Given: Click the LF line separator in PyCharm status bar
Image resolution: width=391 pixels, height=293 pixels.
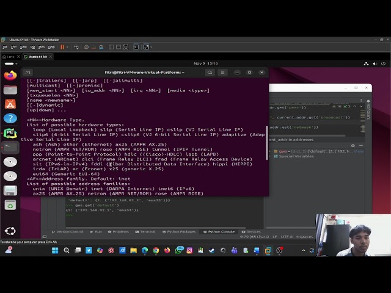Looking at the screenshot, I should click(275, 237).
